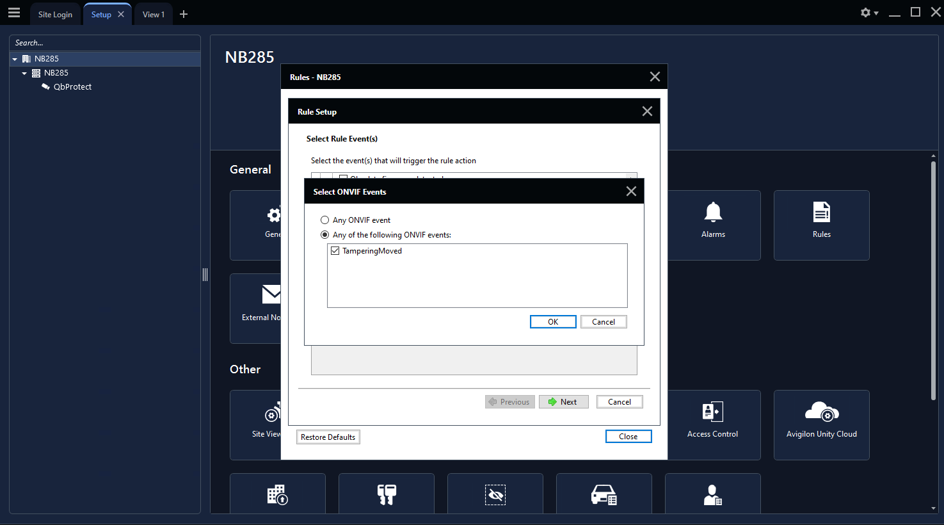The height and width of the screenshot is (525, 944).
Task: Select Any of the following ONVIF events
Action: (325, 235)
